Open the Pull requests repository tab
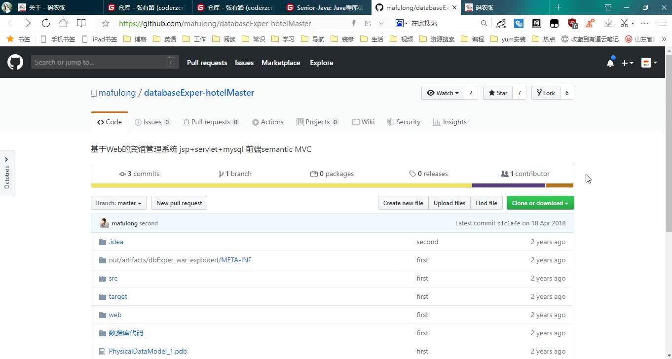The image size is (672, 359). 211,122
